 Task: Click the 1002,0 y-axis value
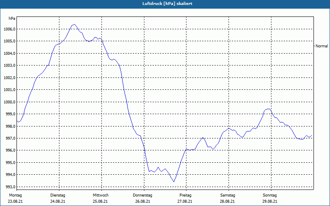(x=9, y=77)
